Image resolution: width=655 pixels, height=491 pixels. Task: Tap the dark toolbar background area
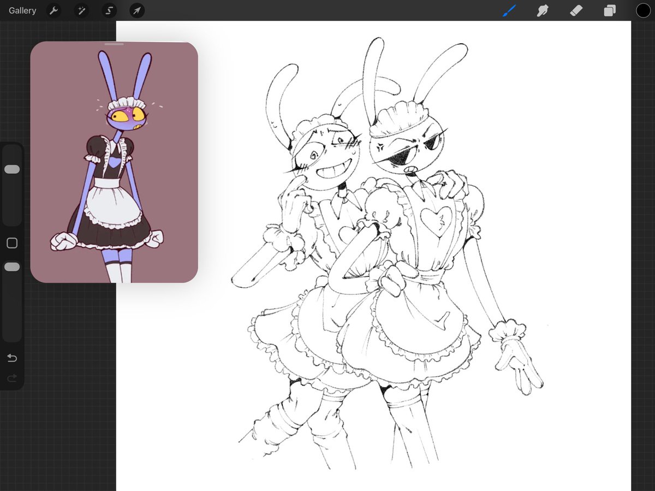tap(327, 10)
